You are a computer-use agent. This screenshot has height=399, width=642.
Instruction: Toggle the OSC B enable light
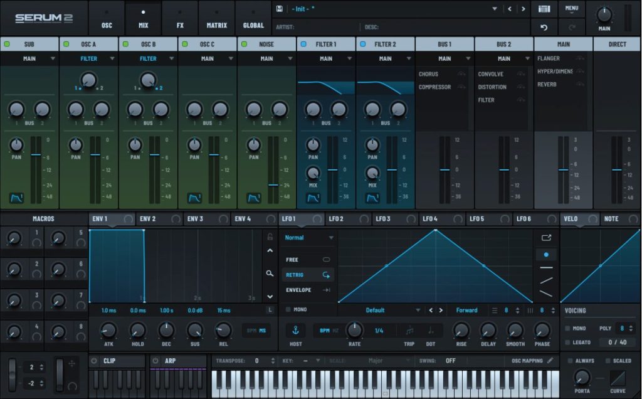(x=125, y=44)
